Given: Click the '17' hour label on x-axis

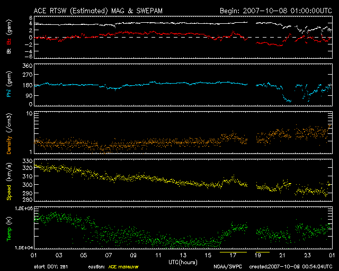Looking at the screenshot, I should tap(233, 256).
